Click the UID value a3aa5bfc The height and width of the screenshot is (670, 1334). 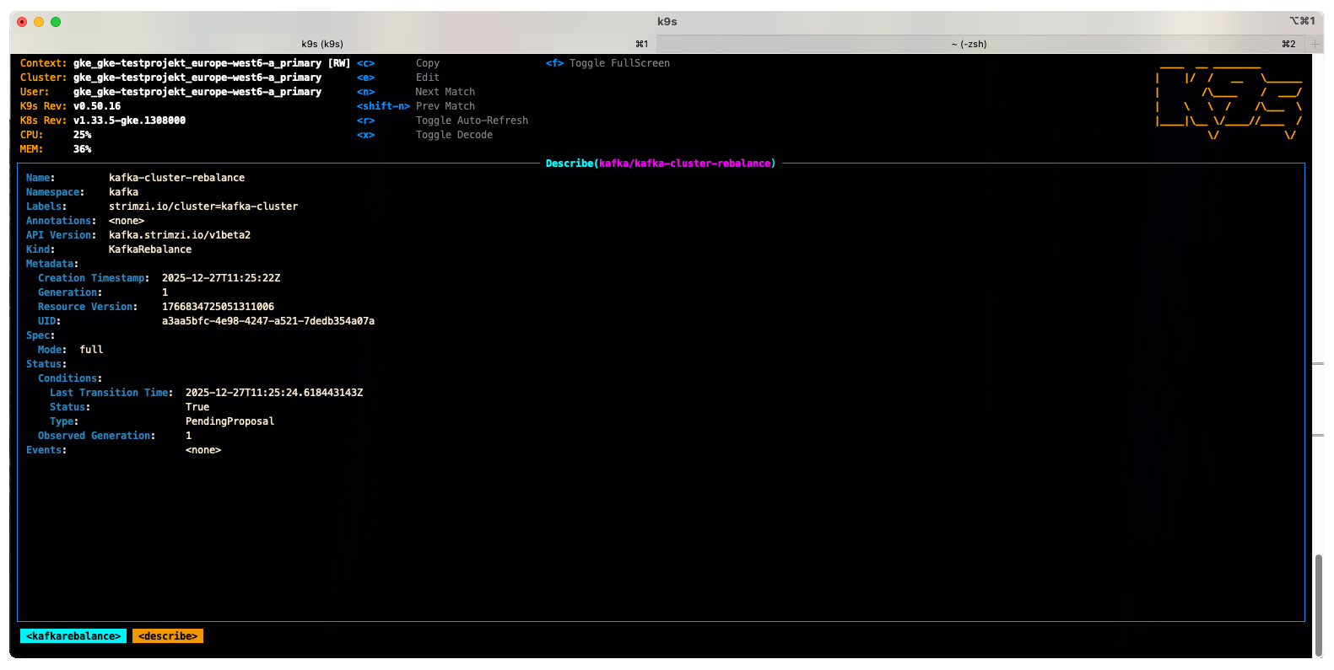pos(268,321)
